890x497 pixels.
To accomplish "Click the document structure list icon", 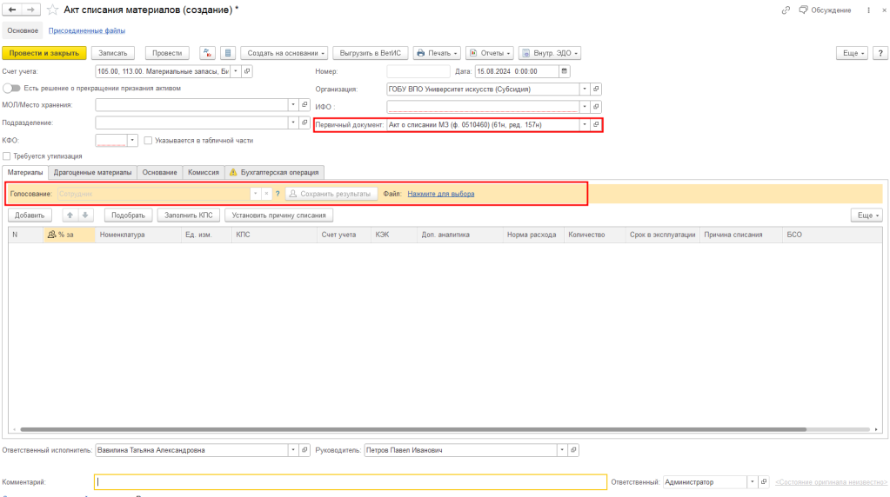I will tap(228, 53).
